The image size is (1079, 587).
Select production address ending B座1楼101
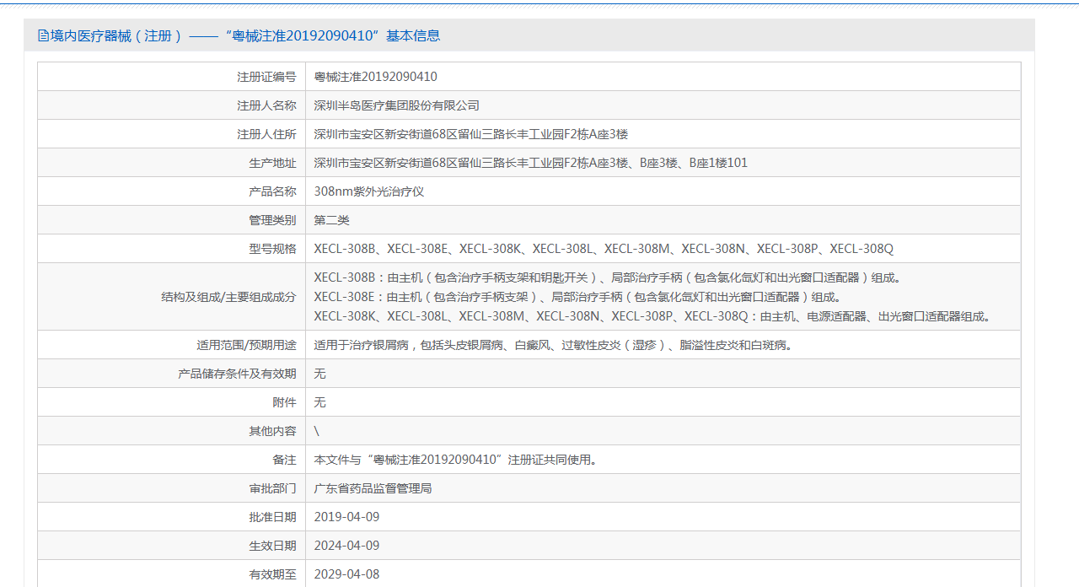[531, 163]
